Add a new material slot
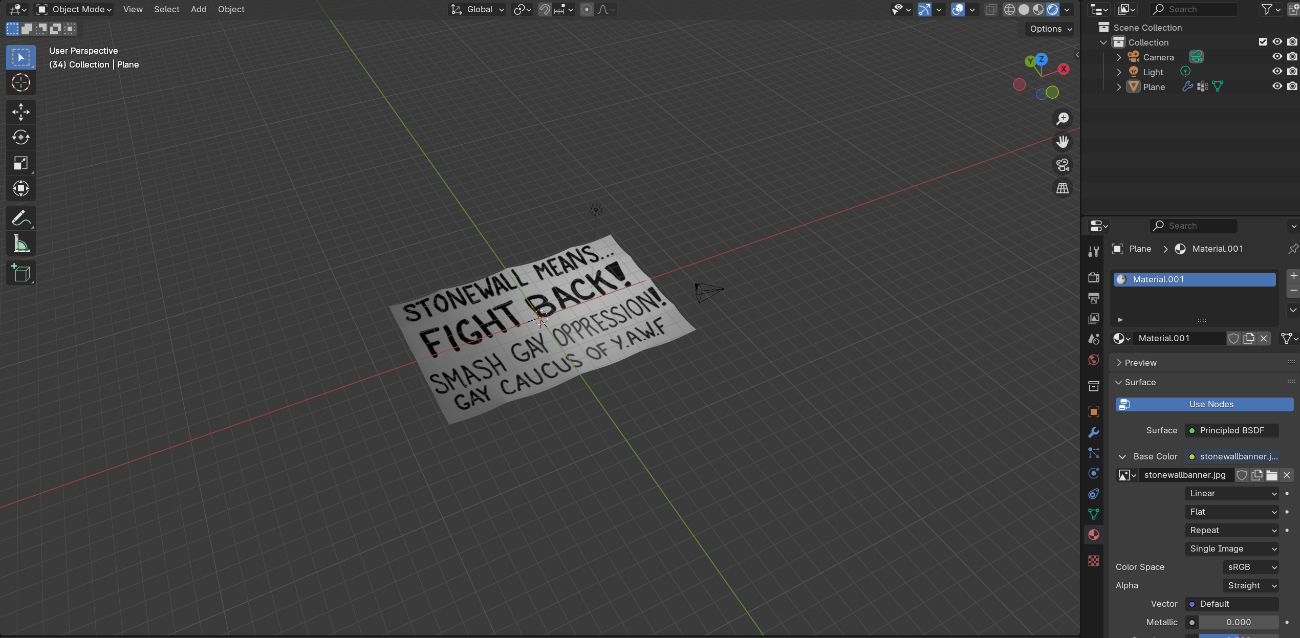Viewport: 1300px width, 638px height. [x=1293, y=276]
